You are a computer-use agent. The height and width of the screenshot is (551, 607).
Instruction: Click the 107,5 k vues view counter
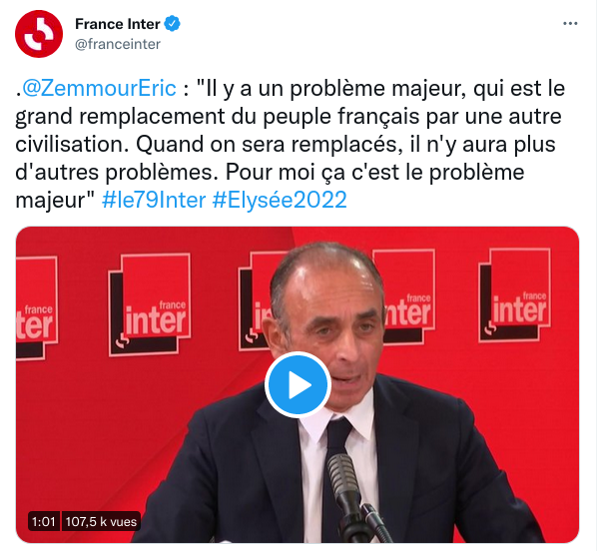(x=101, y=522)
